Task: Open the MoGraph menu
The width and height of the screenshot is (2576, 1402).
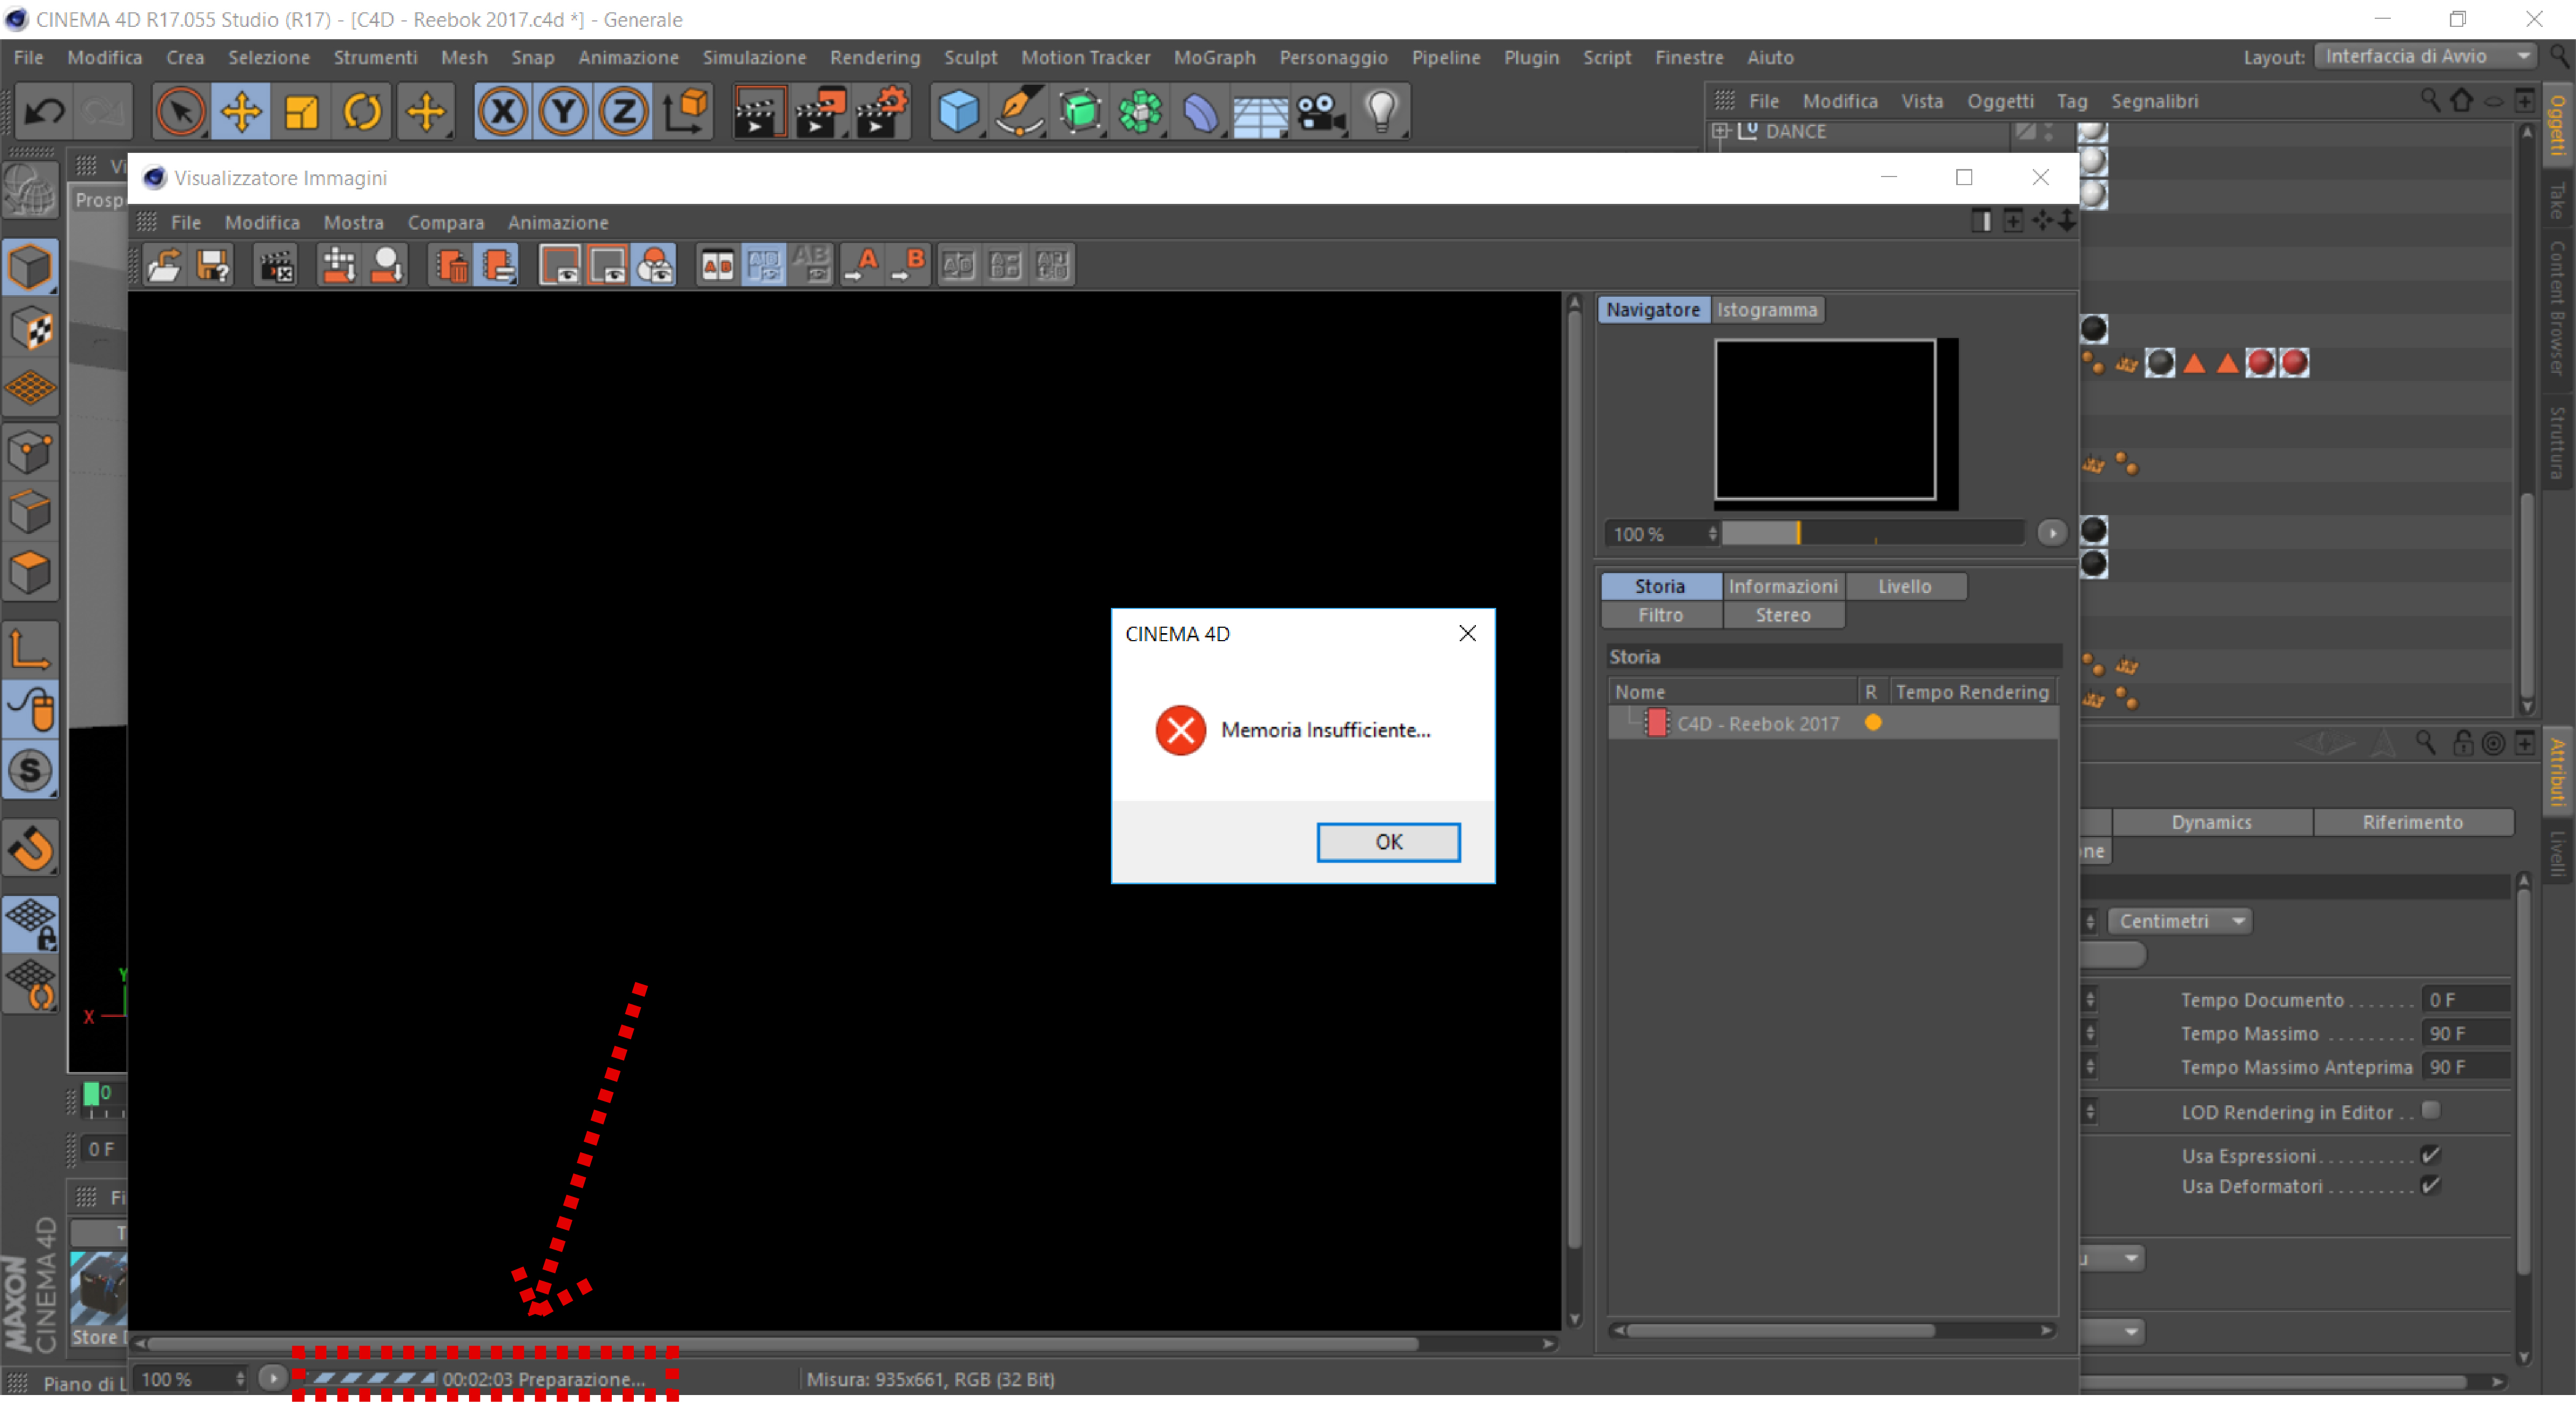Action: pyautogui.click(x=1214, y=57)
